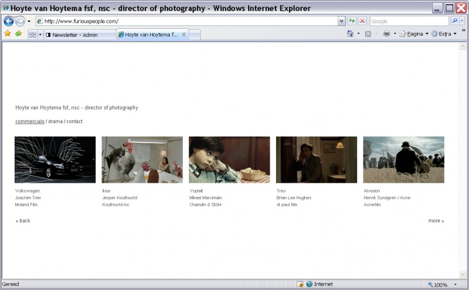Screen dimensions: 469x290
Task: Click the Print icon
Action: (x=387, y=34)
